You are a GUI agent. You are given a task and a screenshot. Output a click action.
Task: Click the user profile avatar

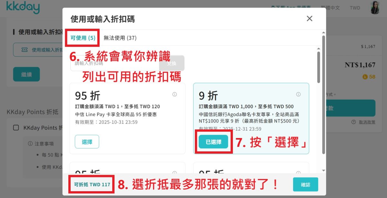(375, 8)
